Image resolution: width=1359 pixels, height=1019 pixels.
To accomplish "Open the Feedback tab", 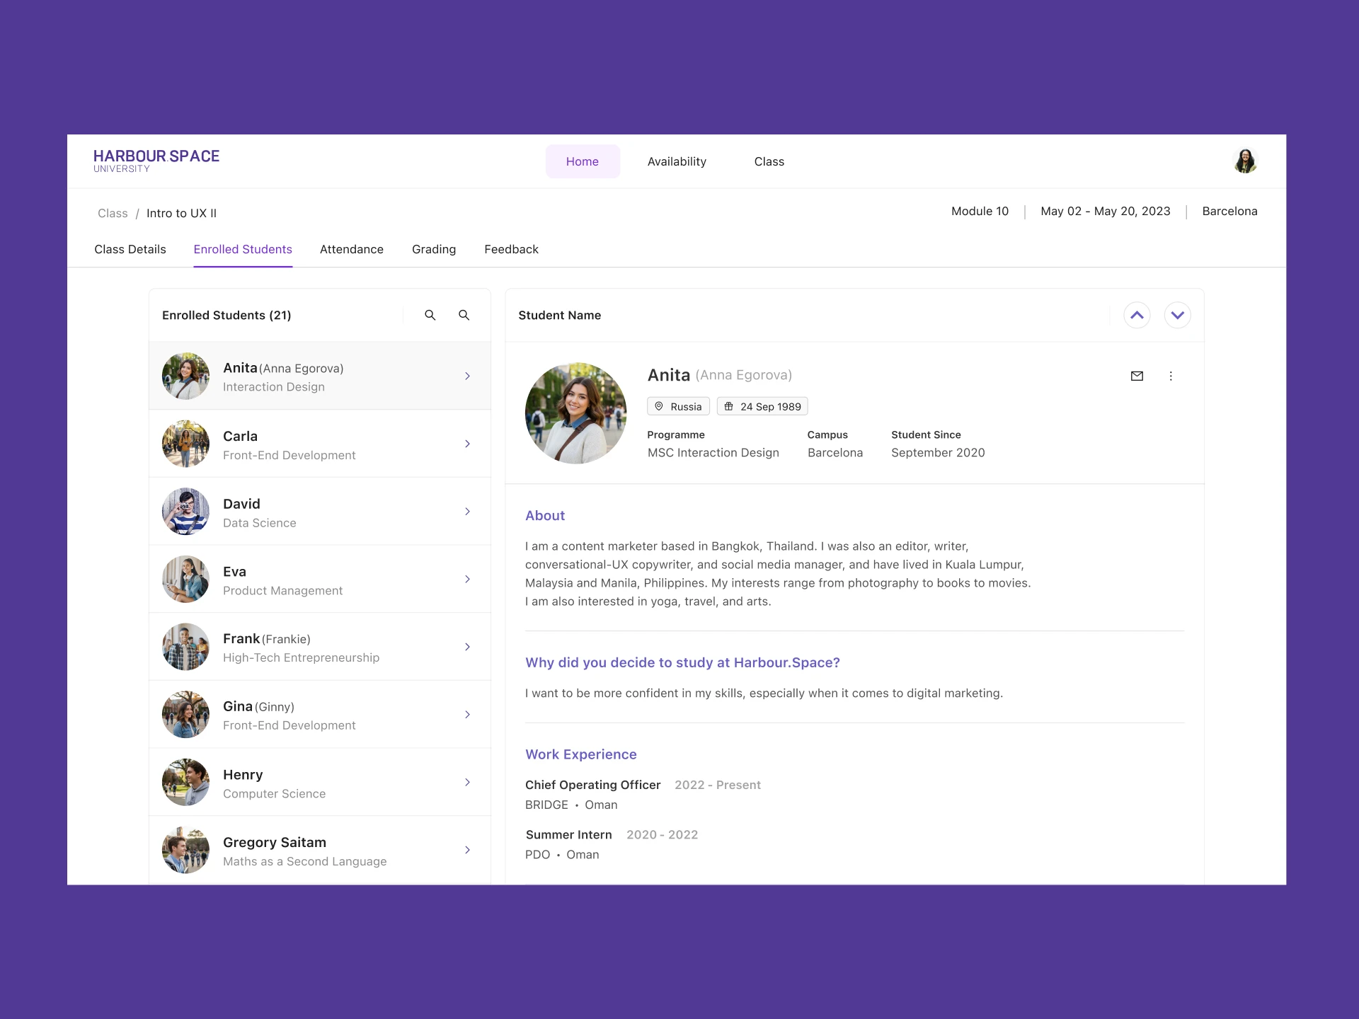I will [x=511, y=249].
